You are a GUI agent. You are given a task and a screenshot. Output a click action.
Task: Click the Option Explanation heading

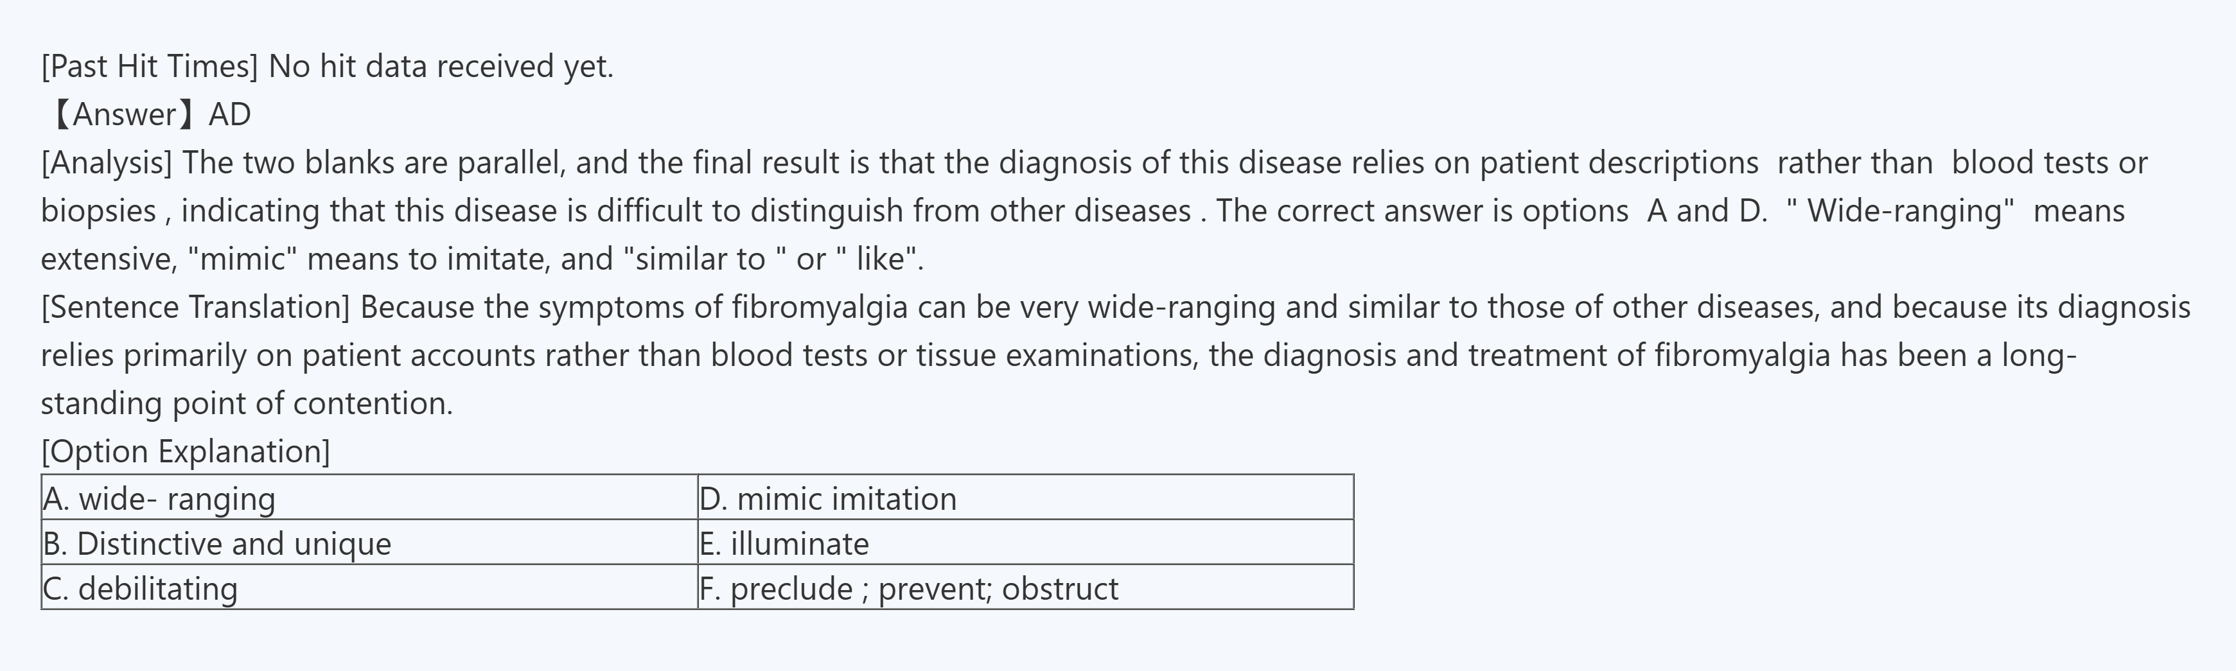point(186,451)
